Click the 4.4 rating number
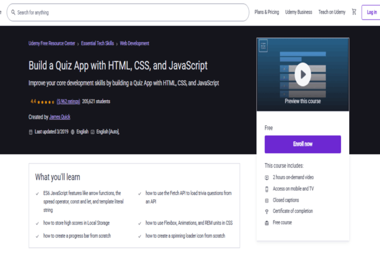Viewport: 380px width, 257px height. 33,101
